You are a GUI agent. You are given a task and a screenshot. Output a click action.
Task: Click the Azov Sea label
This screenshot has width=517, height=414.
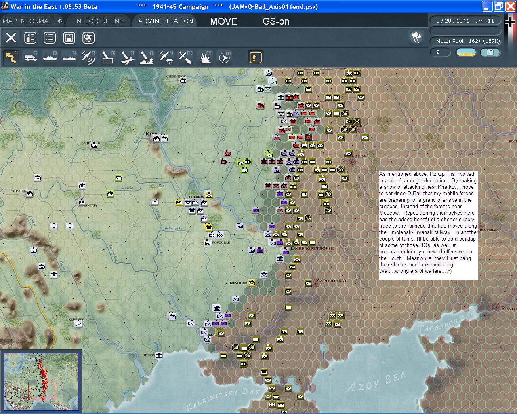click(376, 382)
